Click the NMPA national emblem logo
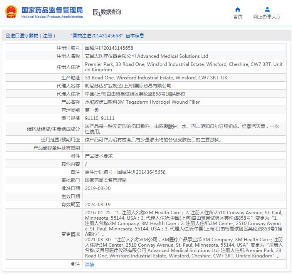Image resolution: width=292 pixels, height=274 pixels. click(x=11, y=12)
